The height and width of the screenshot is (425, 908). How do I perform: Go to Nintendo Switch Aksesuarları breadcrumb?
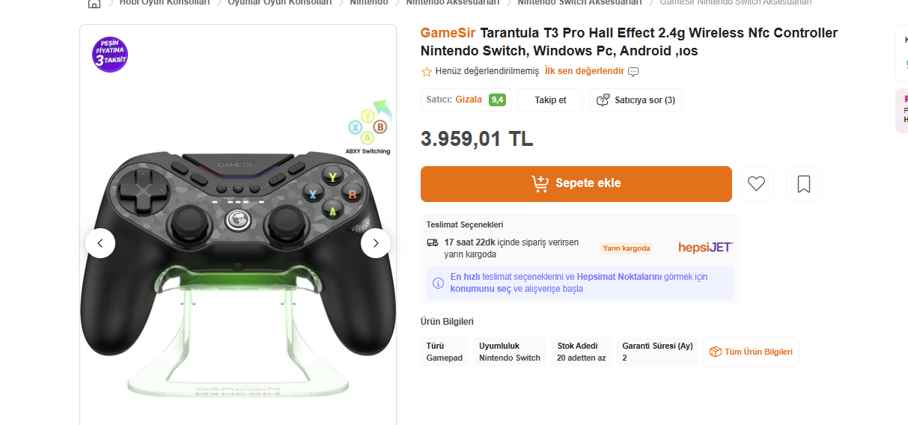580,3
